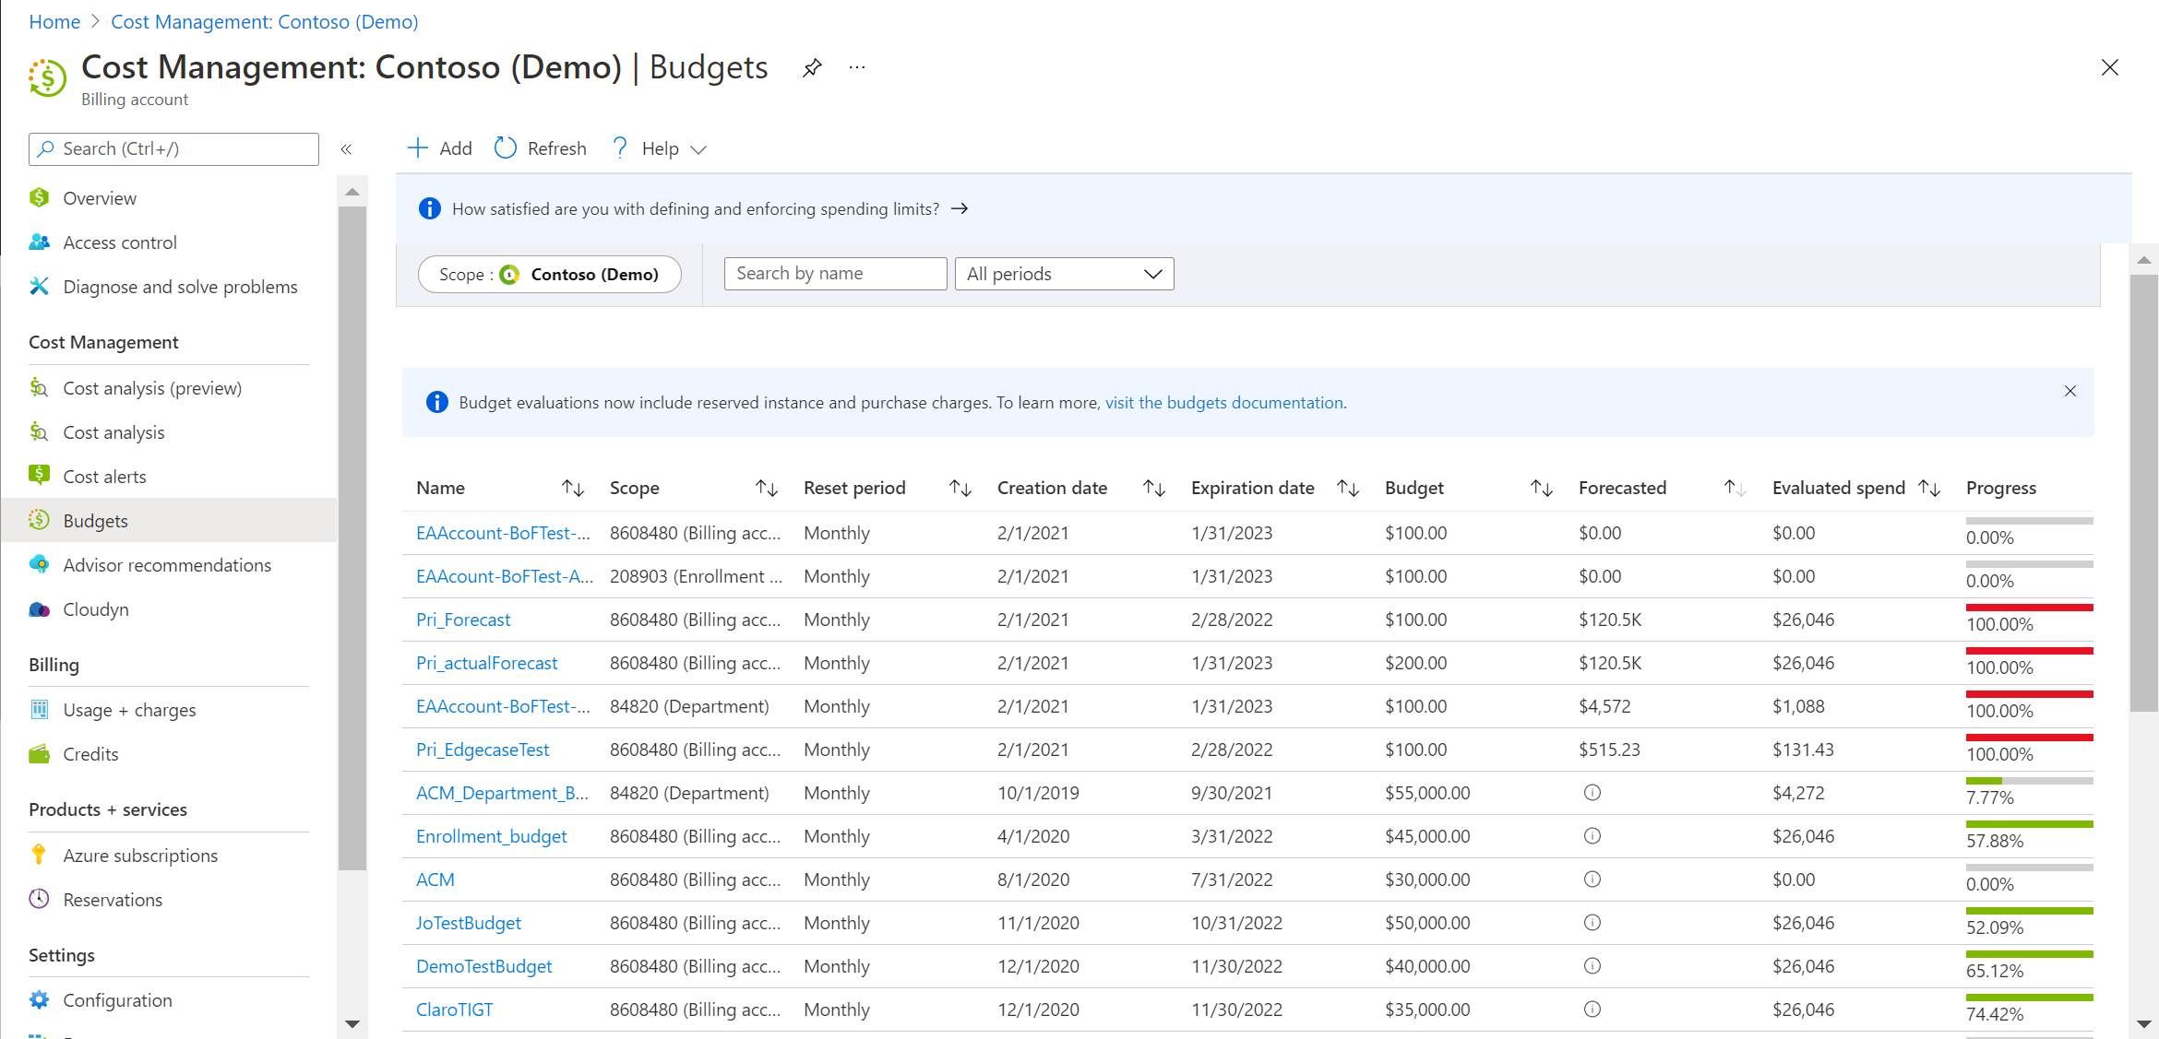The width and height of the screenshot is (2159, 1039).
Task: Click the Cost analysis (preview) icon
Action: pos(39,388)
